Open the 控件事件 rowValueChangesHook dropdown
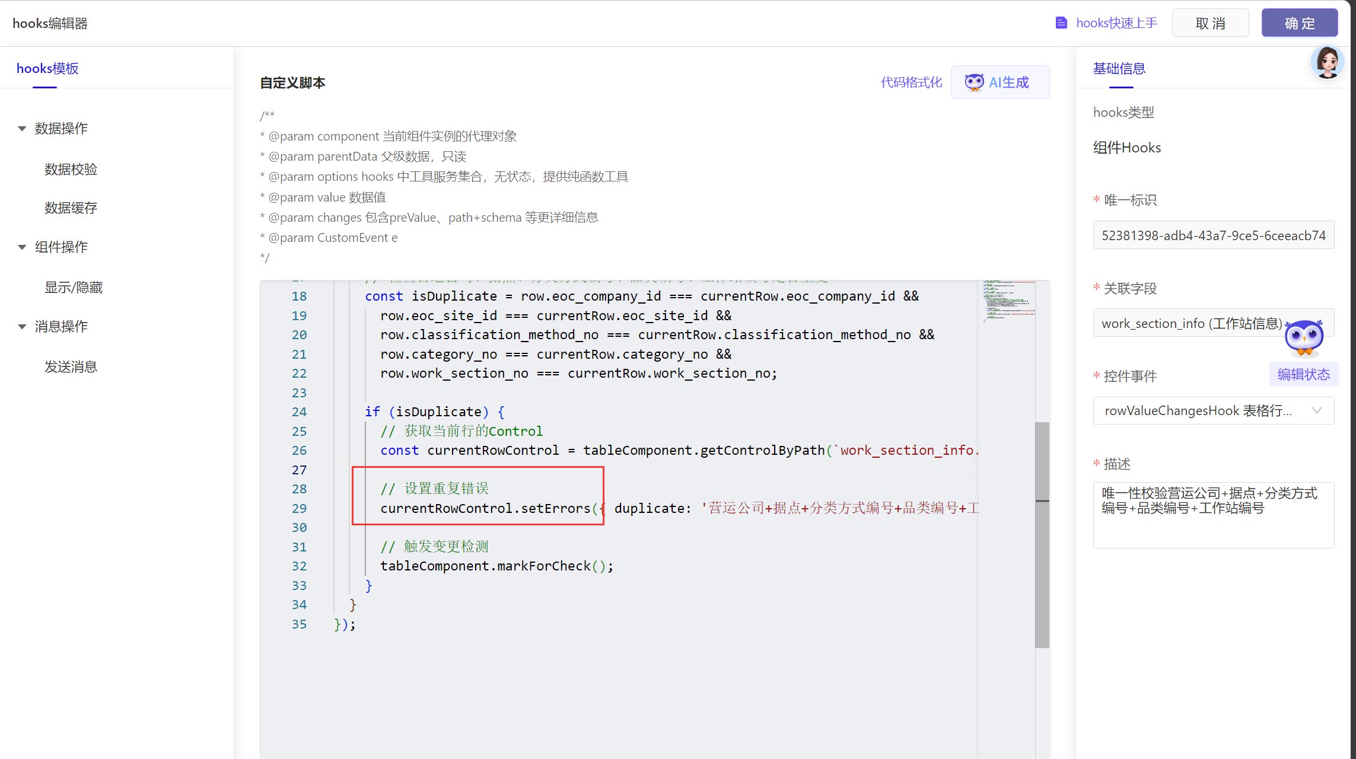Screen dimensions: 1356x759 coord(1214,411)
